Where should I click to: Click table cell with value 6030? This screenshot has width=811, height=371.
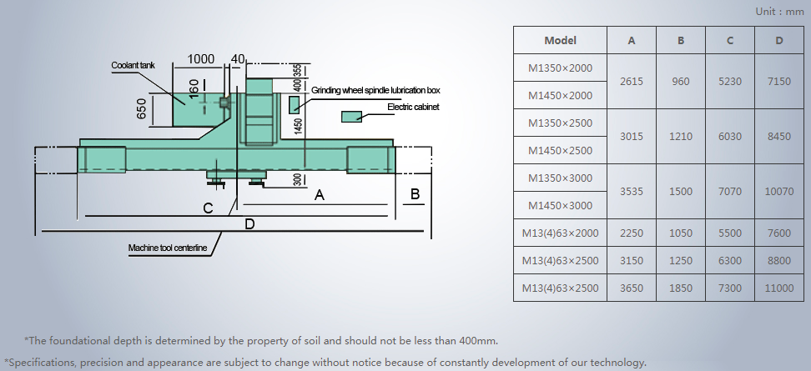click(x=729, y=136)
